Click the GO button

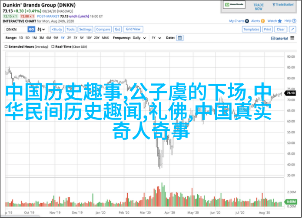(x=31, y=30)
